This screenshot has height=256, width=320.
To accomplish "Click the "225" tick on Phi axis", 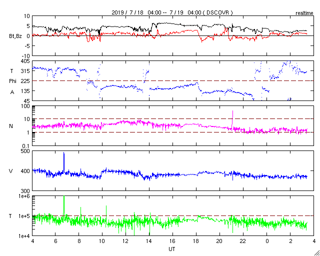I will (x=26, y=81).
